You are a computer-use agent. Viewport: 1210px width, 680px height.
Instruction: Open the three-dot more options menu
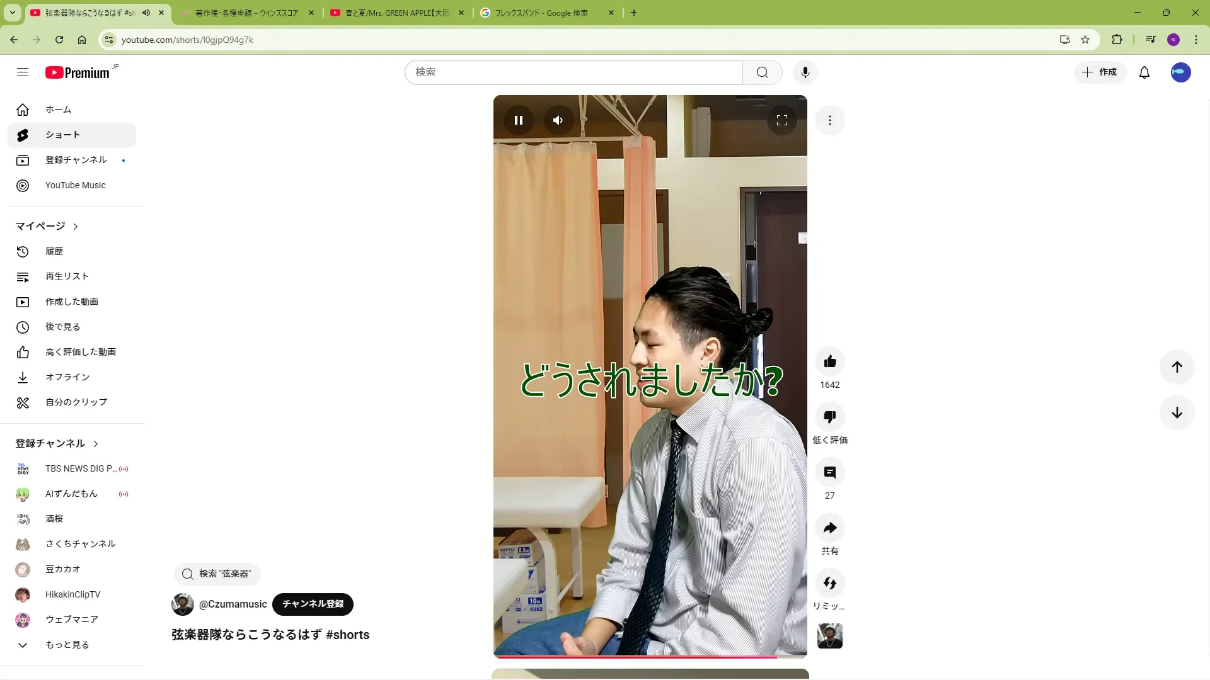tap(829, 120)
